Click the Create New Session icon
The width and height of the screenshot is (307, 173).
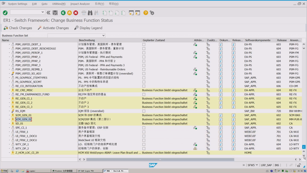click(131, 13)
